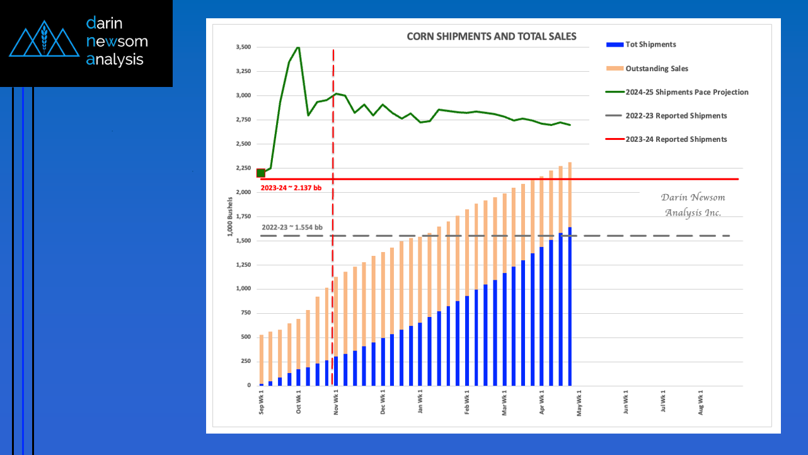Click the Tot Shipments legend label text
This screenshot has height=455, width=808.
(650, 45)
